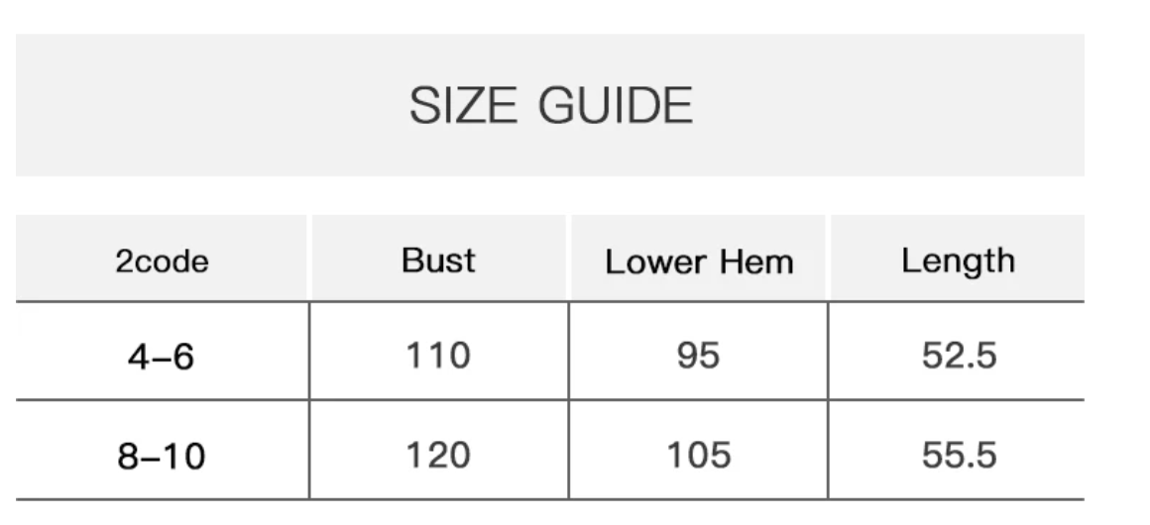Image resolution: width=1150 pixels, height=525 pixels.
Task: Select the 4–6 size cell
Action: [x=161, y=356]
